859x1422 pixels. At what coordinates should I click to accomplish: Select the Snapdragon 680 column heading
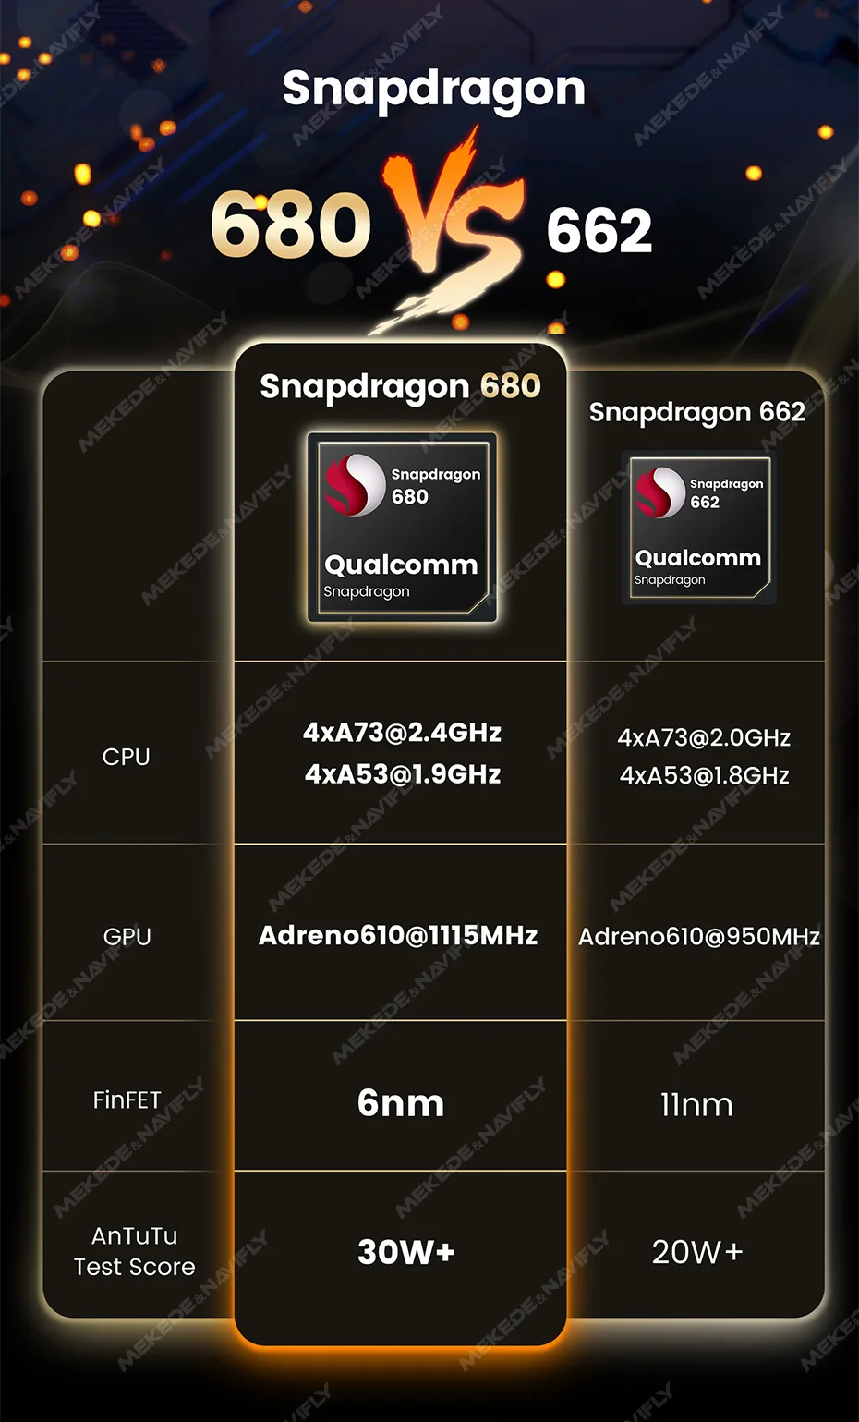pyautogui.click(x=400, y=385)
